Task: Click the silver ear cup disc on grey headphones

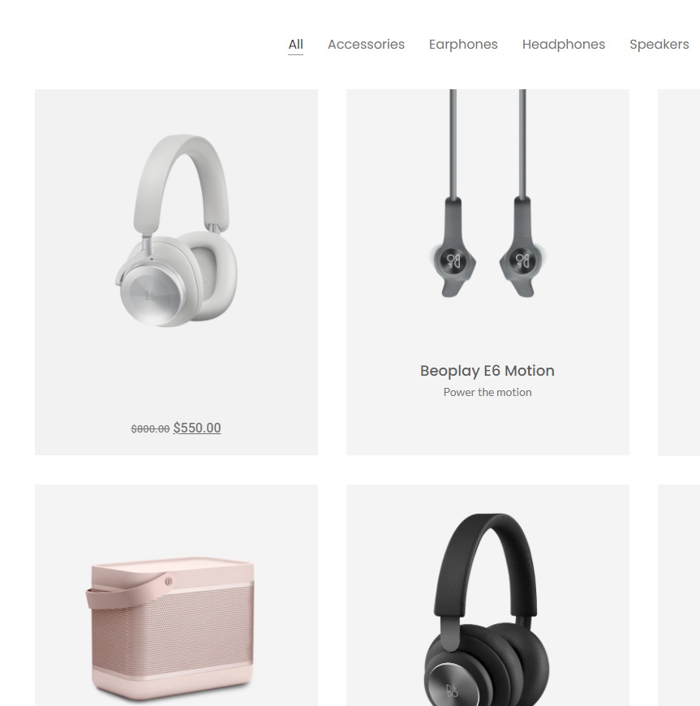Action: 152,295
